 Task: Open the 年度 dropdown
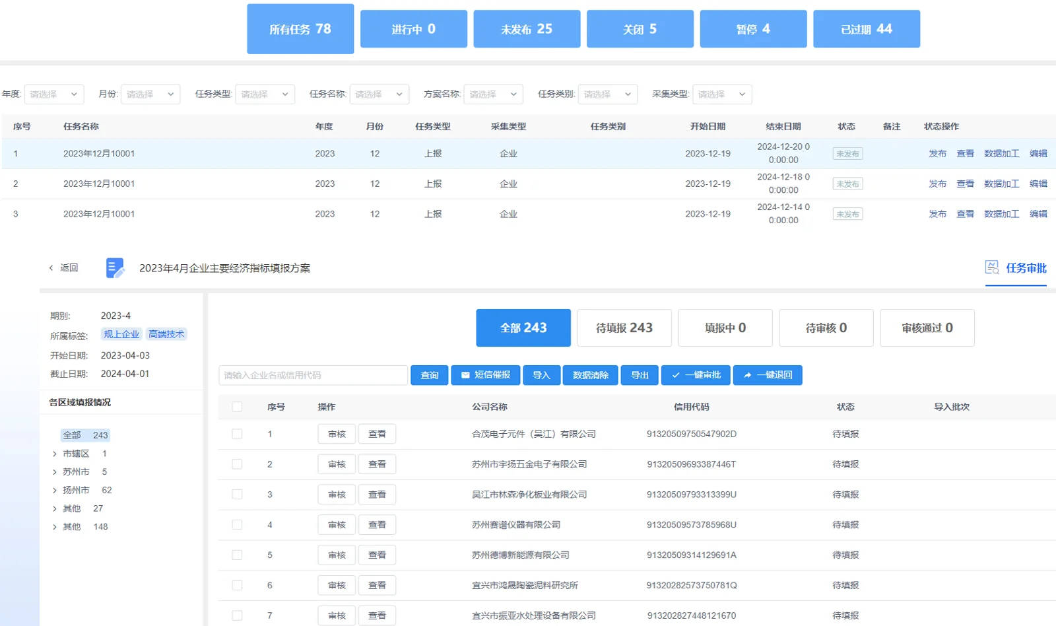pos(54,94)
